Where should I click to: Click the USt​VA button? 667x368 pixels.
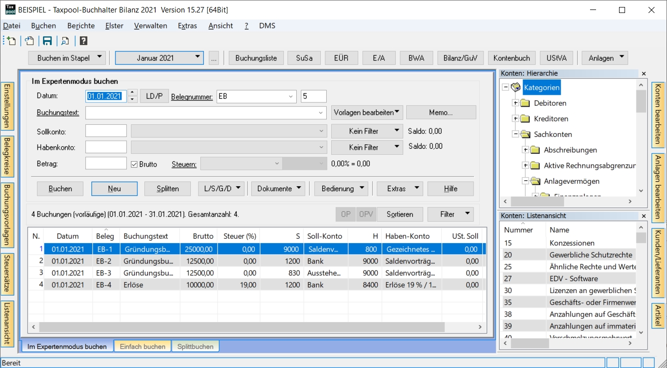pyautogui.click(x=556, y=58)
